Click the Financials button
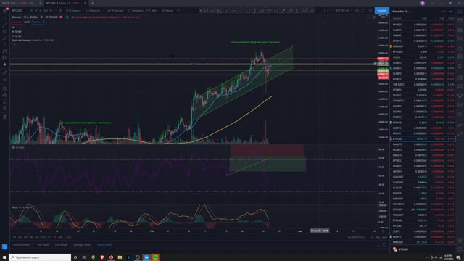Viewport: 464px width, 261px height. coord(115,11)
